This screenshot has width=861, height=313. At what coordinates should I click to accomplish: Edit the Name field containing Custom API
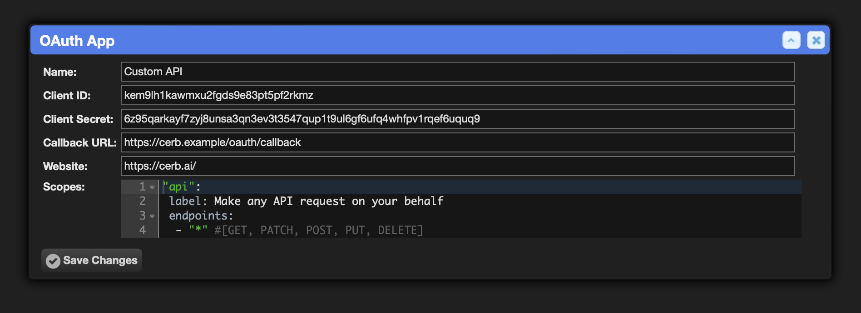click(x=458, y=72)
